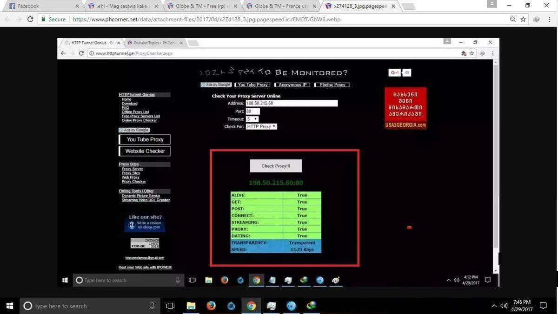The height and width of the screenshot is (314, 558).
Task: Open the 'Web Proxy' sidebar link
Action: [x=130, y=177]
